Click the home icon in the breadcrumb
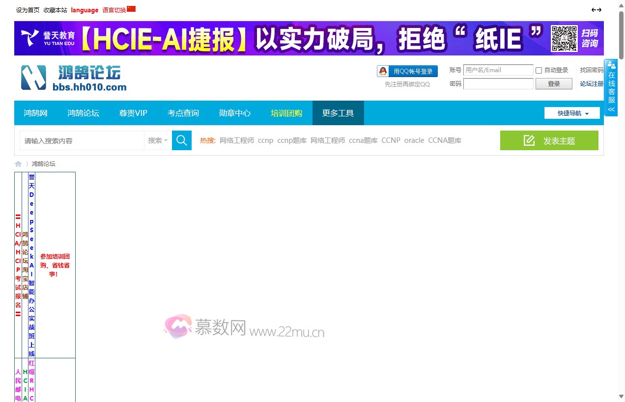 (18, 164)
